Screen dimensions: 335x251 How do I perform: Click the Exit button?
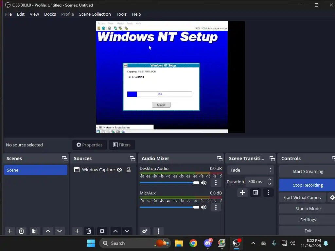308,231
